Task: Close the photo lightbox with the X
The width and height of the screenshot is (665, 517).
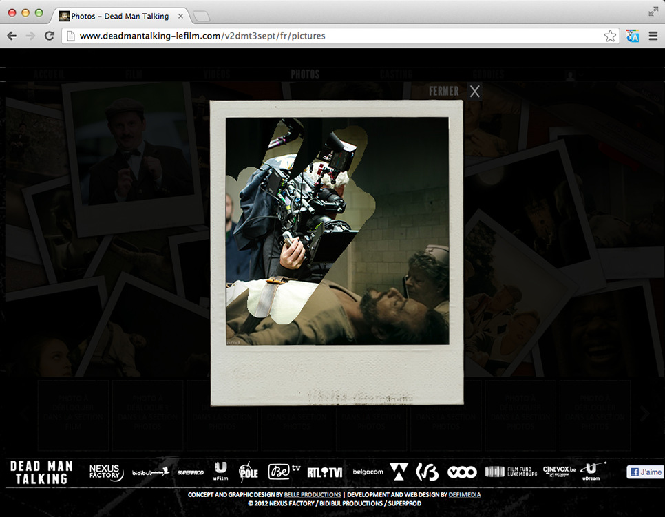Action: pyautogui.click(x=474, y=92)
